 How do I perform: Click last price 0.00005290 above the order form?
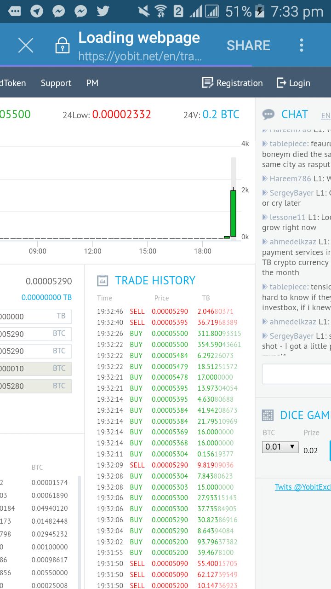(x=49, y=281)
